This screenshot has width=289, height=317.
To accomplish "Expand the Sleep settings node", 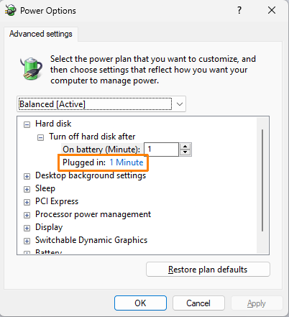I will coord(27,189).
